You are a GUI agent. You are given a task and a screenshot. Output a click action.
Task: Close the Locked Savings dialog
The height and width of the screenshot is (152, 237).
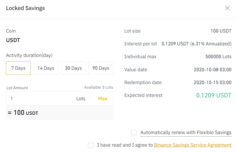pyautogui.click(x=227, y=8)
